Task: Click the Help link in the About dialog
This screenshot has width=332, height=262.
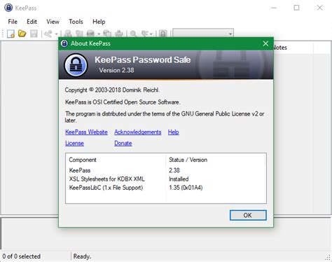Action: 174,132
